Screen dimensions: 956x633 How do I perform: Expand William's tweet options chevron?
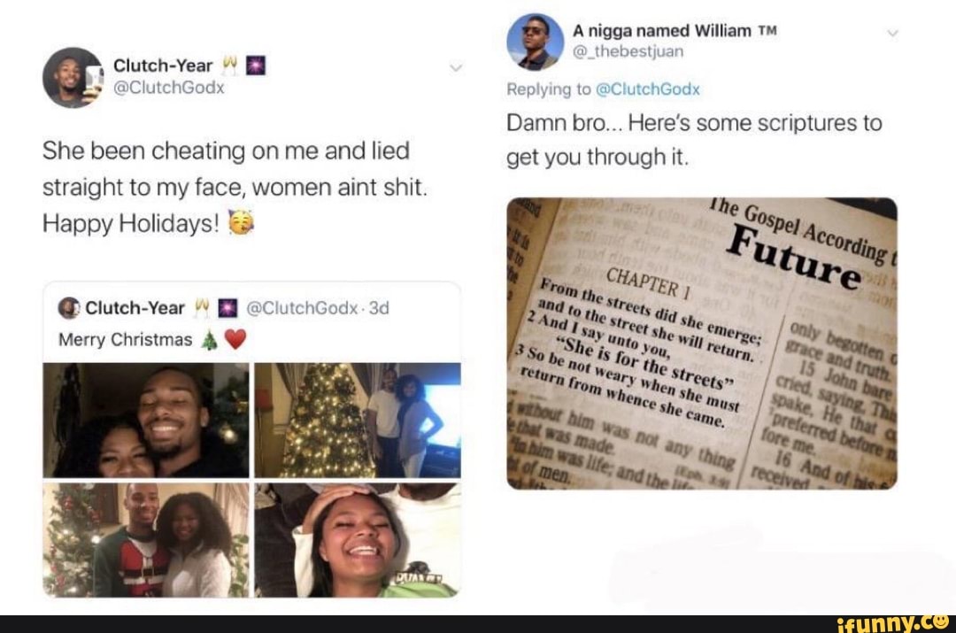(892, 33)
